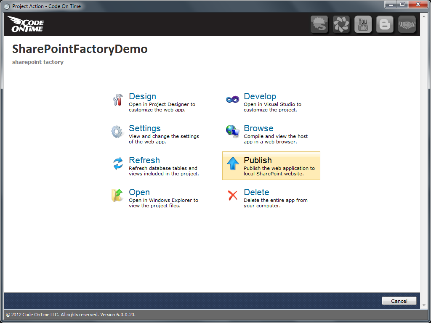Click the Cancel button
The image size is (431, 323).
[x=399, y=301]
